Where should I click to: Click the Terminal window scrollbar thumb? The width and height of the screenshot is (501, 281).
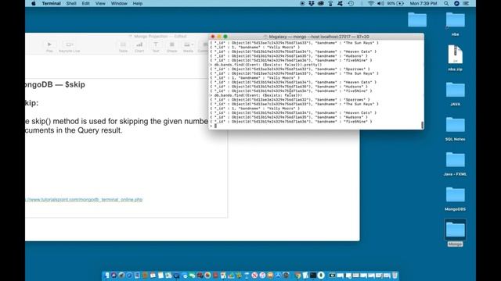(x=423, y=125)
